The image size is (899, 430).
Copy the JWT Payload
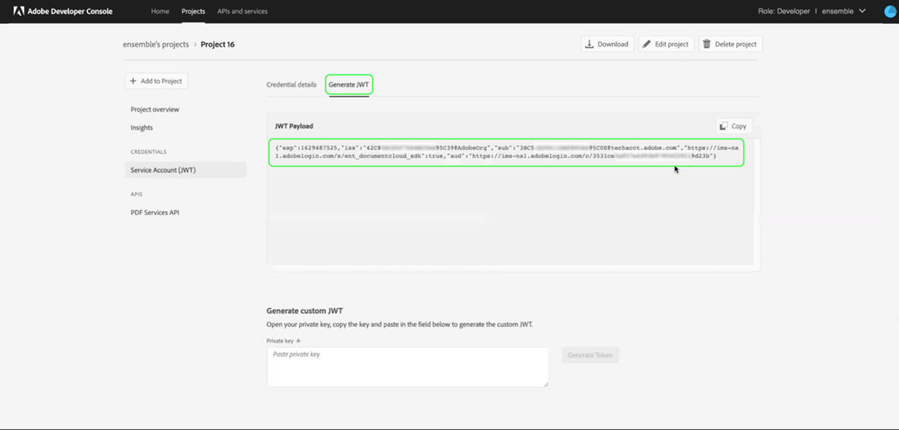point(734,126)
